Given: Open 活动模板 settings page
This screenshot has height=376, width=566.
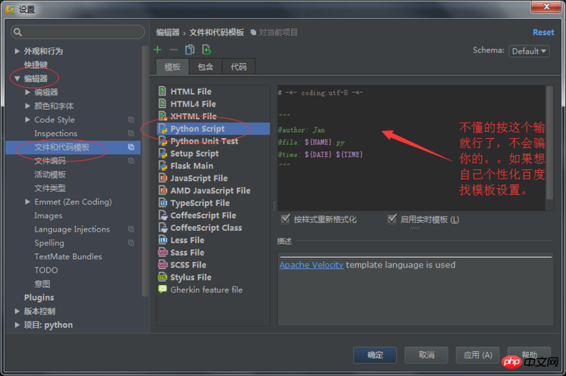Looking at the screenshot, I should point(50,174).
